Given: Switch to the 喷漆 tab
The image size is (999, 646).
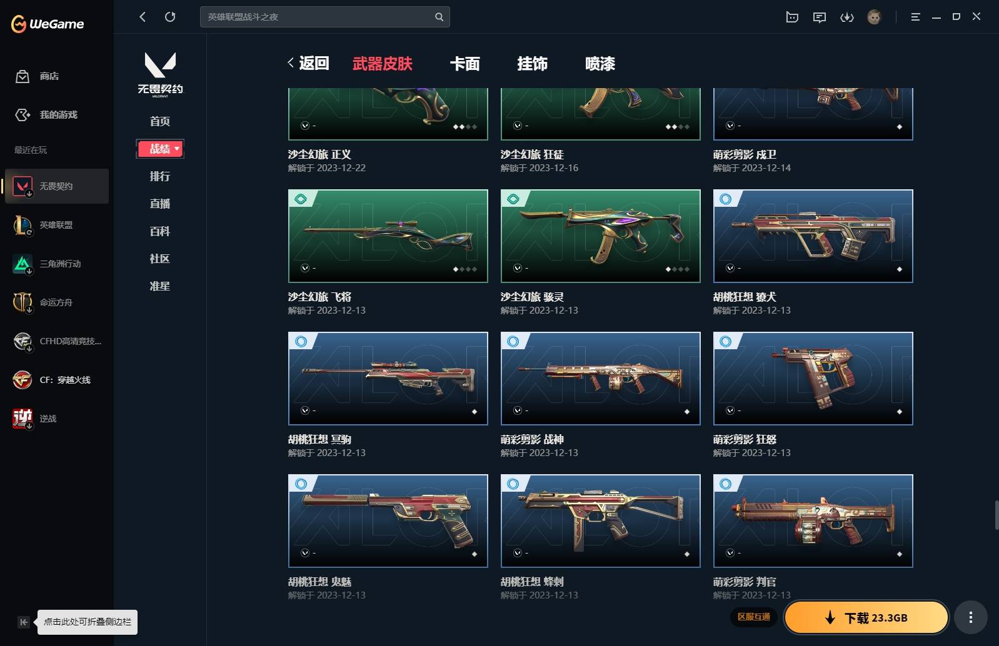Looking at the screenshot, I should click(x=600, y=64).
